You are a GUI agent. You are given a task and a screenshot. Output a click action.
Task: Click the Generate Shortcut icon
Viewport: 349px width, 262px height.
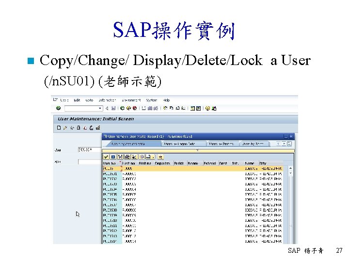(198, 108)
